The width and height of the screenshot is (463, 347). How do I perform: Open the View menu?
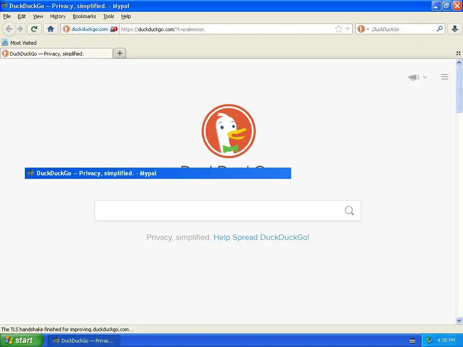click(x=38, y=16)
